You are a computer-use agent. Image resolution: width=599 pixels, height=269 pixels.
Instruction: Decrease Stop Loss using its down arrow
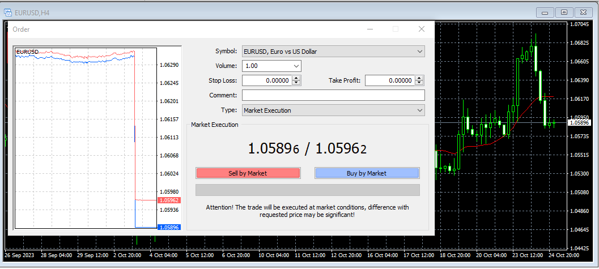pos(296,83)
